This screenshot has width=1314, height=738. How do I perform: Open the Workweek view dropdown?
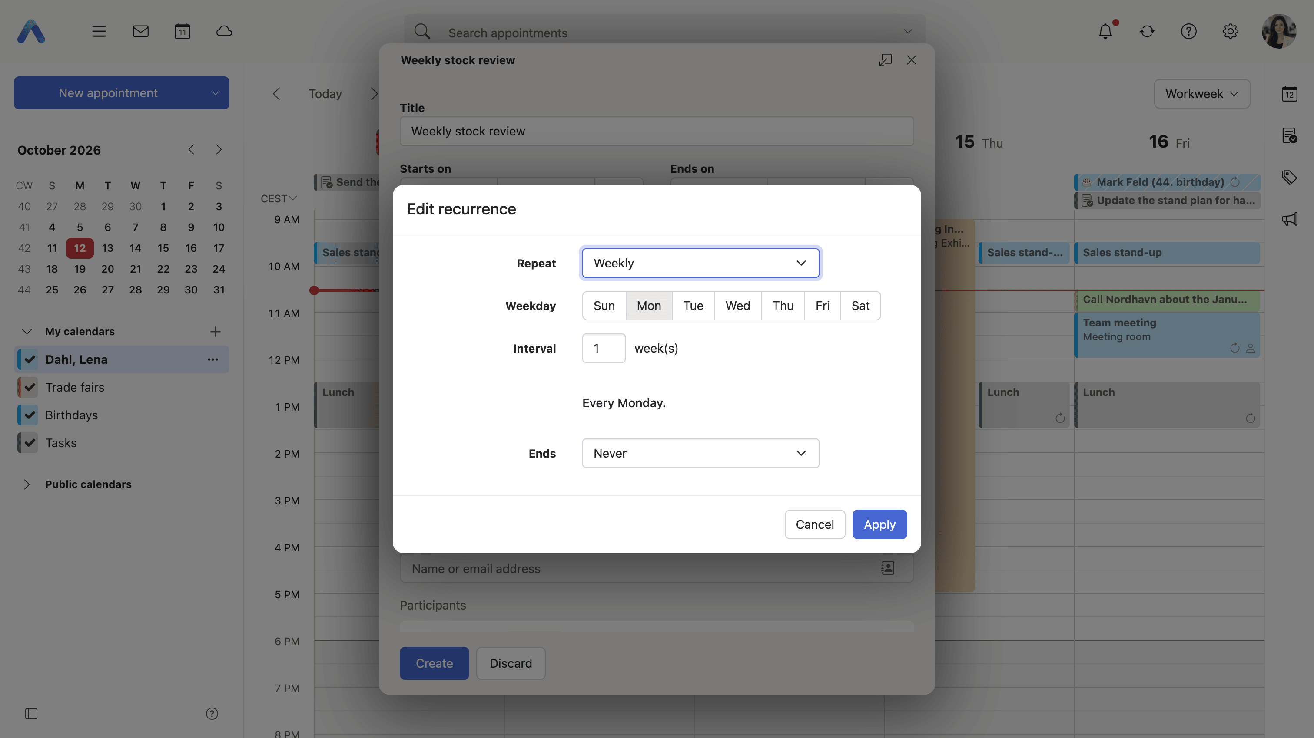coord(1202,94)
